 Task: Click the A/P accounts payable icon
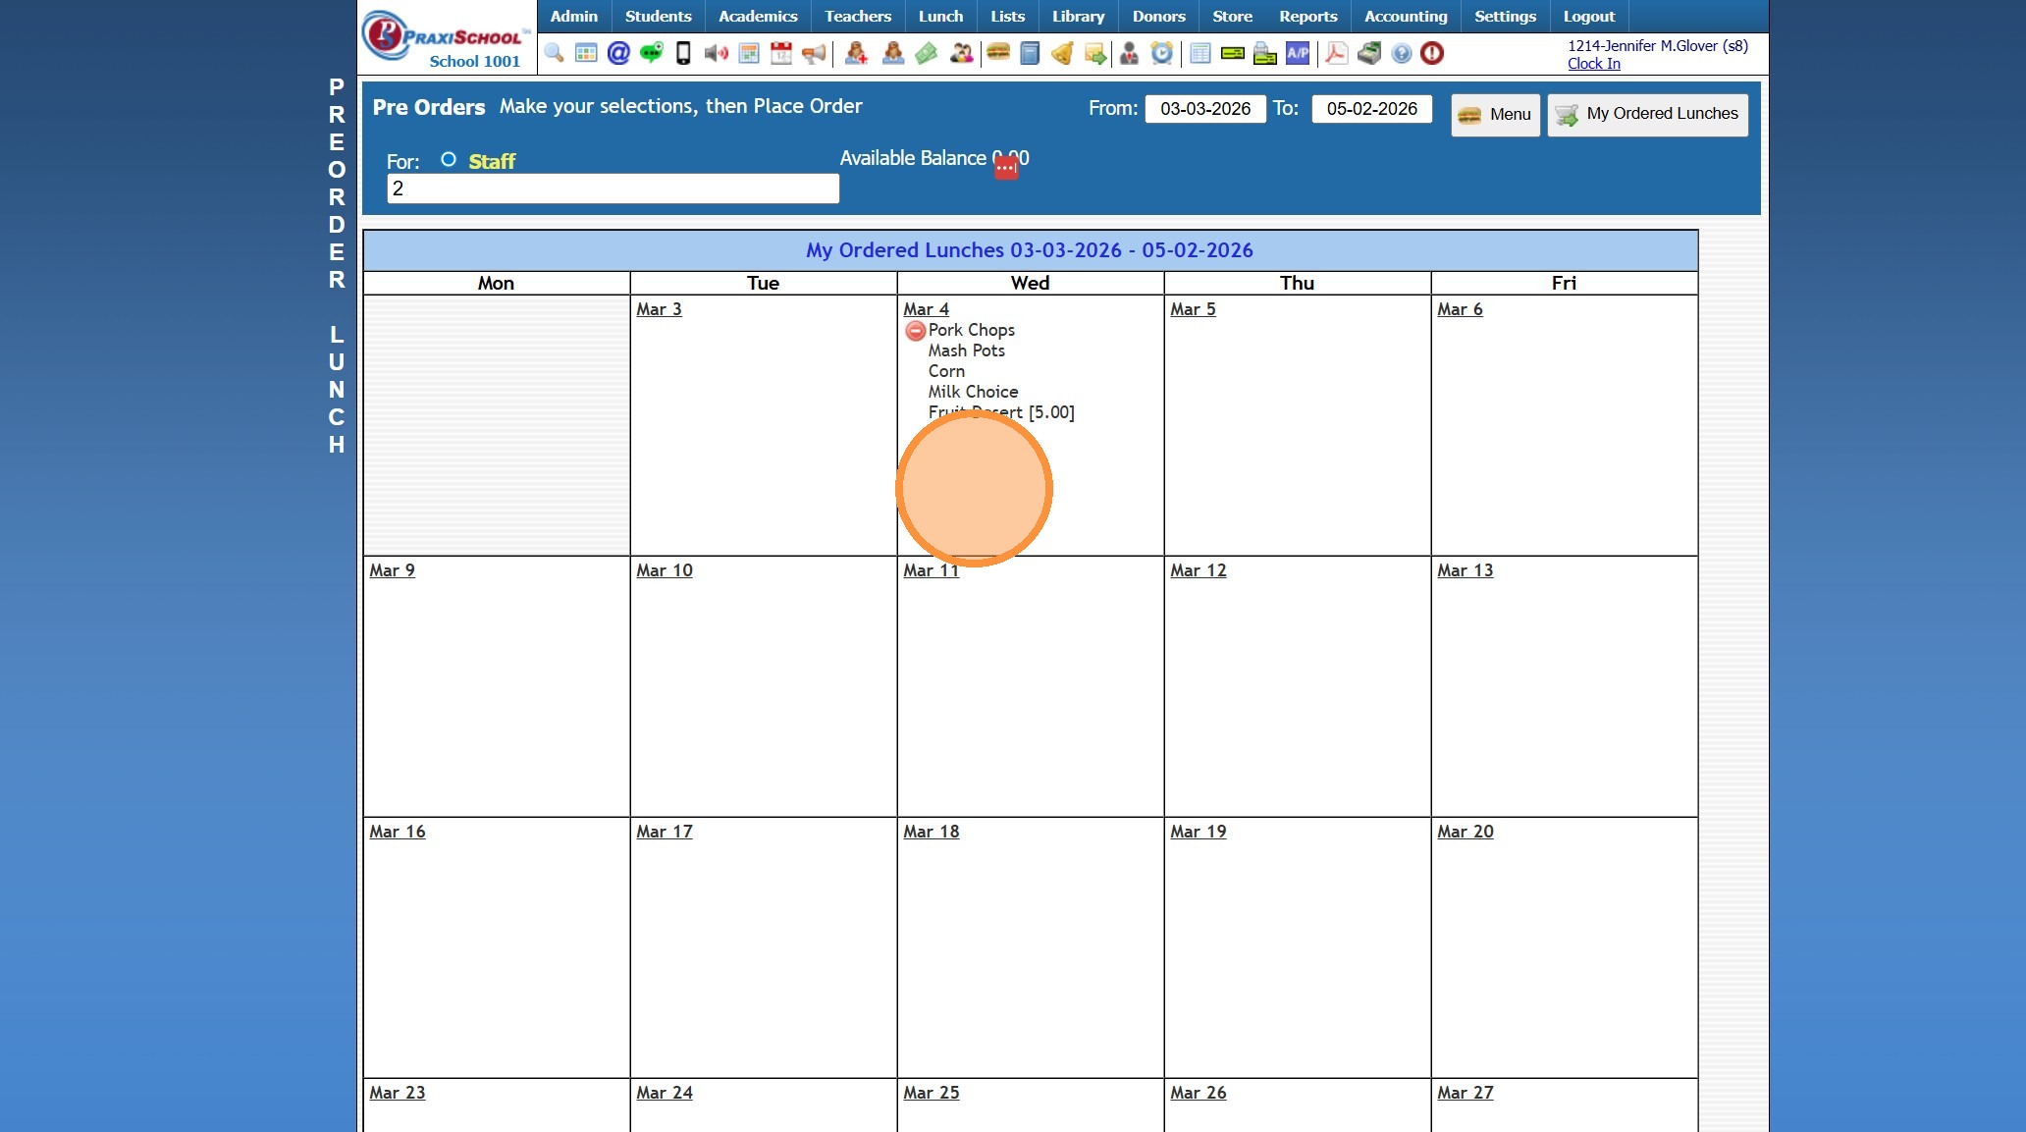pyautogui.click(x=1298, y=53)
